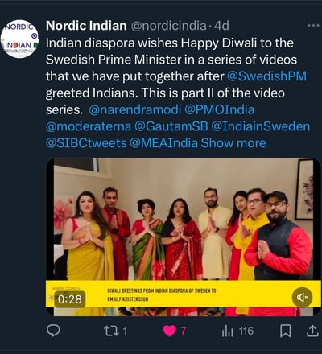Image resolution: width=322 pixels, height=354 pixels.
Task: Open Nordic Indian profile avatar
Action: (19, 39)
